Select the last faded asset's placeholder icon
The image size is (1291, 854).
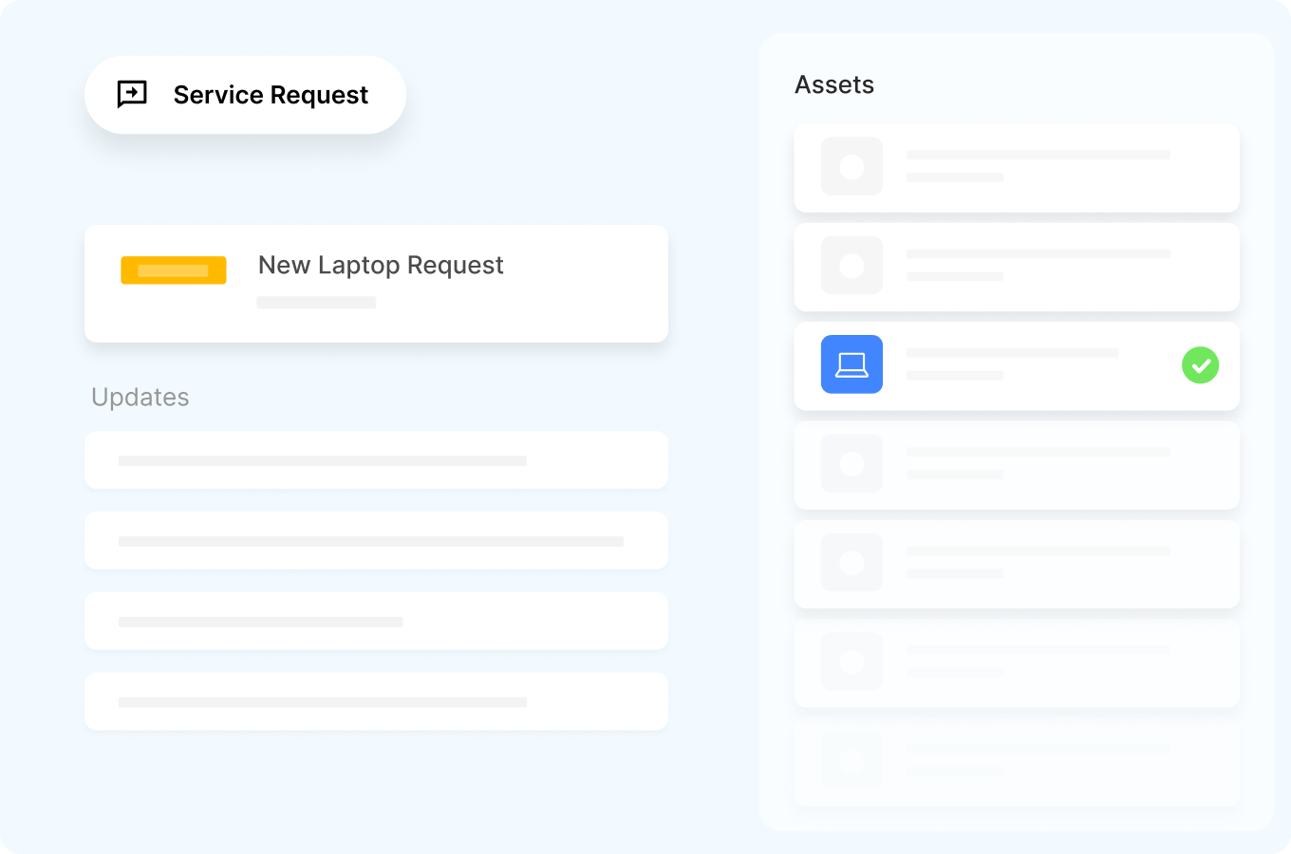pyautogui.click(x=851, y=760)
